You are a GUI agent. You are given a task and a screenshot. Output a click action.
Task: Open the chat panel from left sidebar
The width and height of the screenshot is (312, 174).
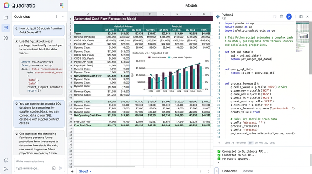pos(5,28)
